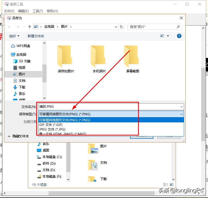Click the back navigation arrow in Save As dialog
Screen dimensions: 208x198
10,27
